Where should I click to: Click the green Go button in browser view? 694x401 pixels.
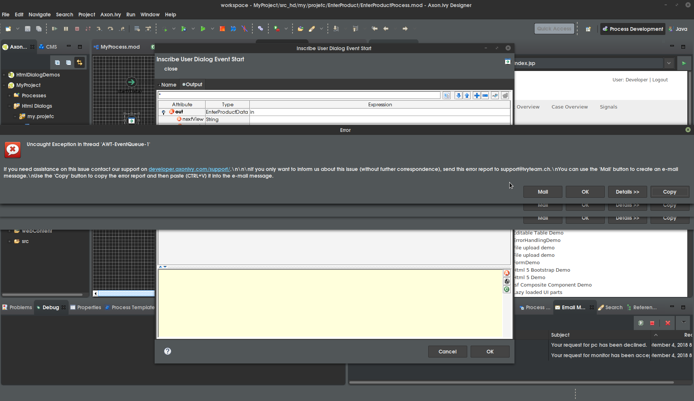[x=684, y=63]
